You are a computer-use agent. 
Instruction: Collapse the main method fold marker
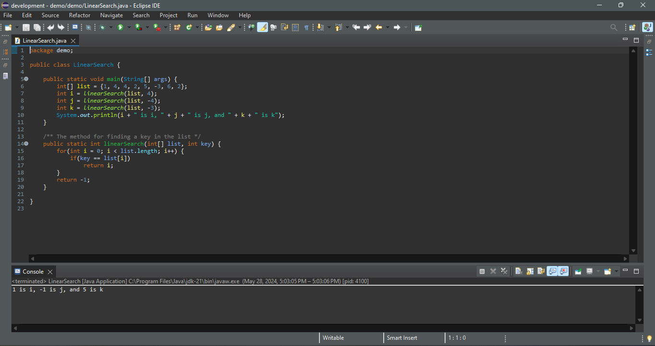[x=26, y=79]
